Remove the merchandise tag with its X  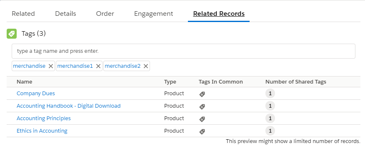(x=51, y=66)
